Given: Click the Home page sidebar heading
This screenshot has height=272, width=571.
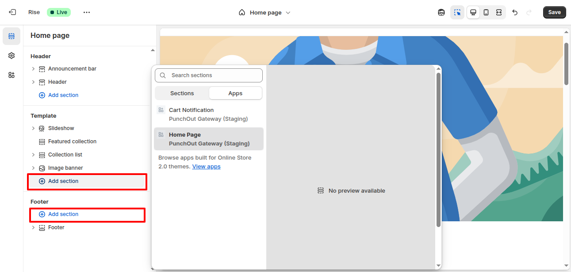Looking at the screenshot, I should (x=50, y=36).
